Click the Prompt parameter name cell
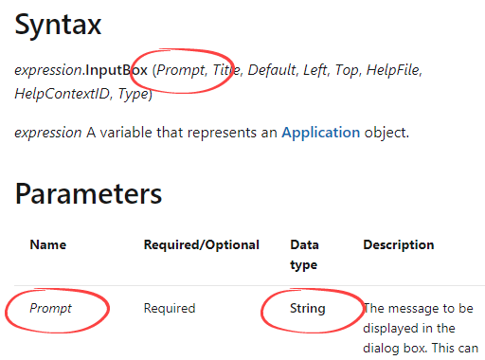The width and height of the screenshot is (485, 360). click(x=50, y=308)
